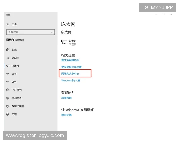The height and width of the screenshot is (143, 179).
Task: Minimize the 设置 window
Action: click(x=156, y=15)
